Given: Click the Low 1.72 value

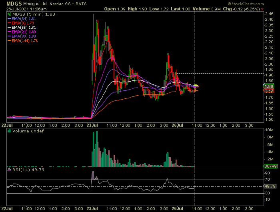Looking at the screenshot, I should pos(159,9).
